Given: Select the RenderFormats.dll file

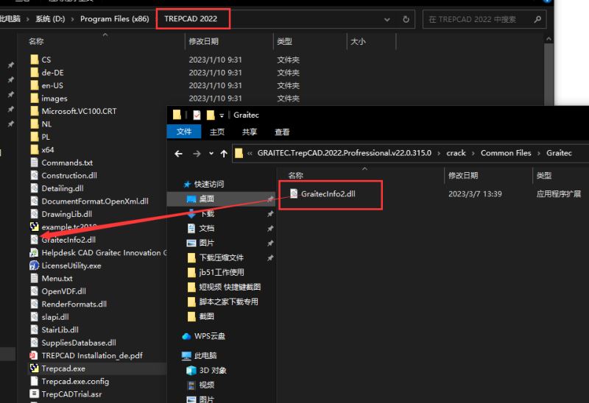Looking at the screenshot, I should pos(74,304).
